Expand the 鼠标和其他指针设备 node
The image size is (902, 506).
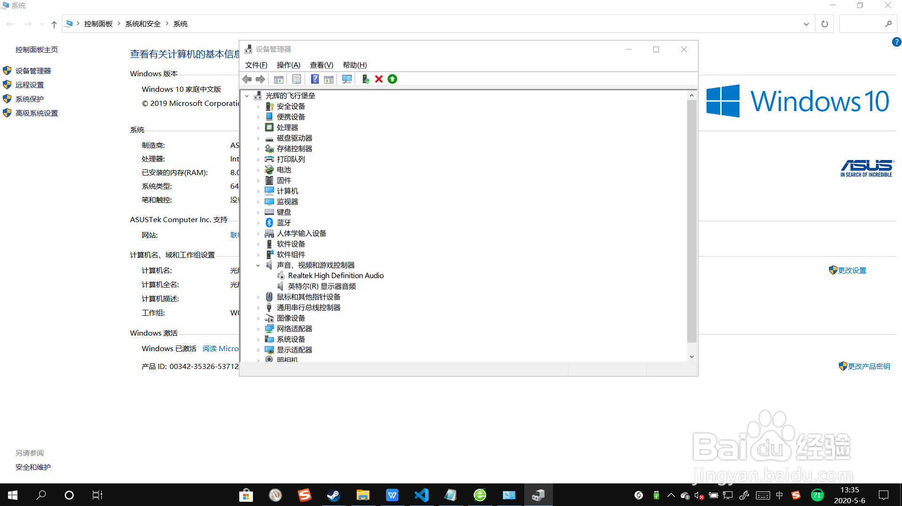(x=258, y=297)
